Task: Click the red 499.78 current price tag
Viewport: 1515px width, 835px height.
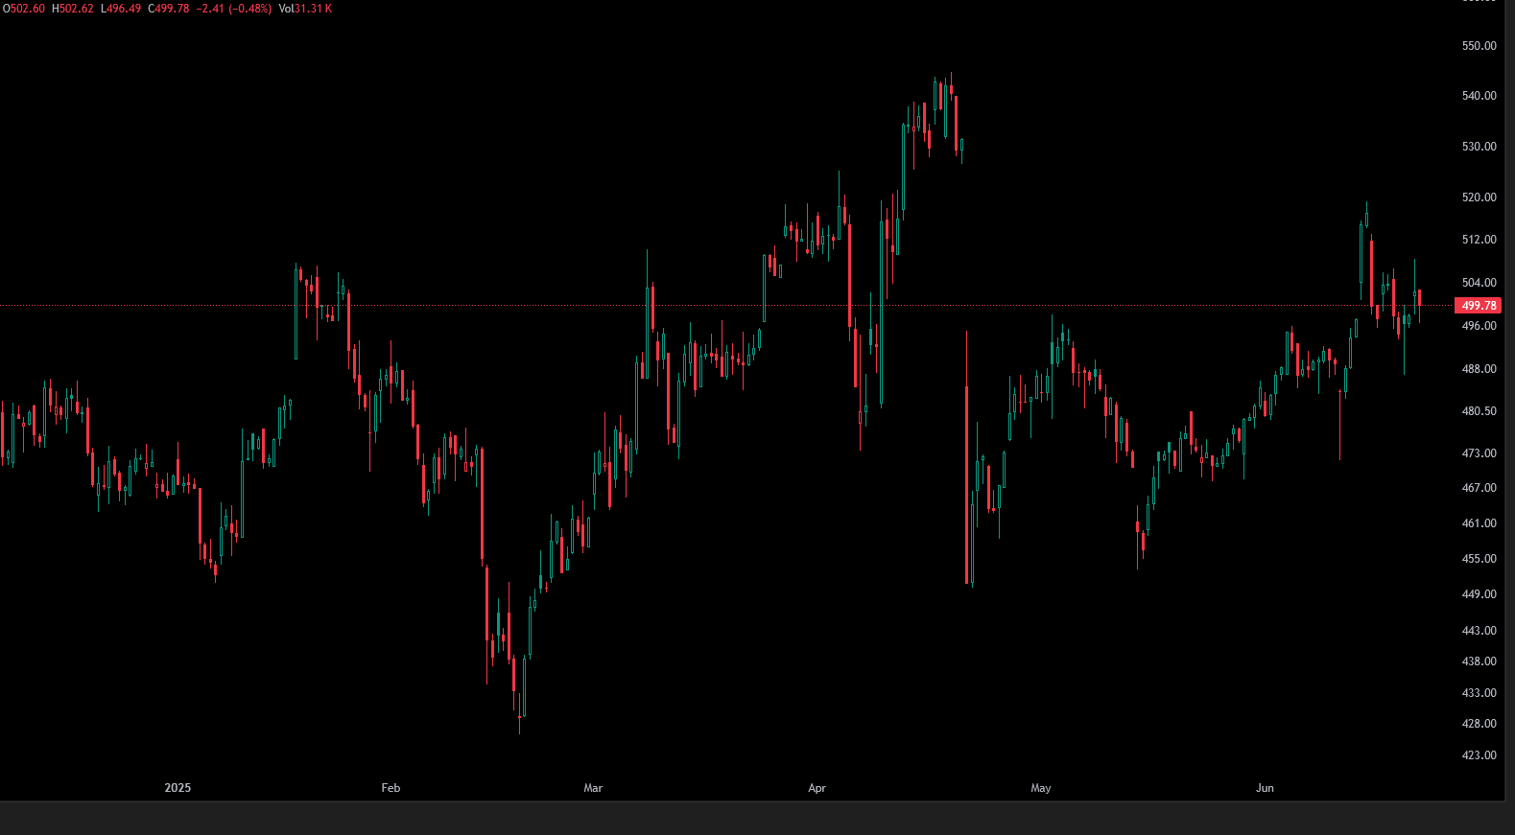Action: [x=1478, y=306]
